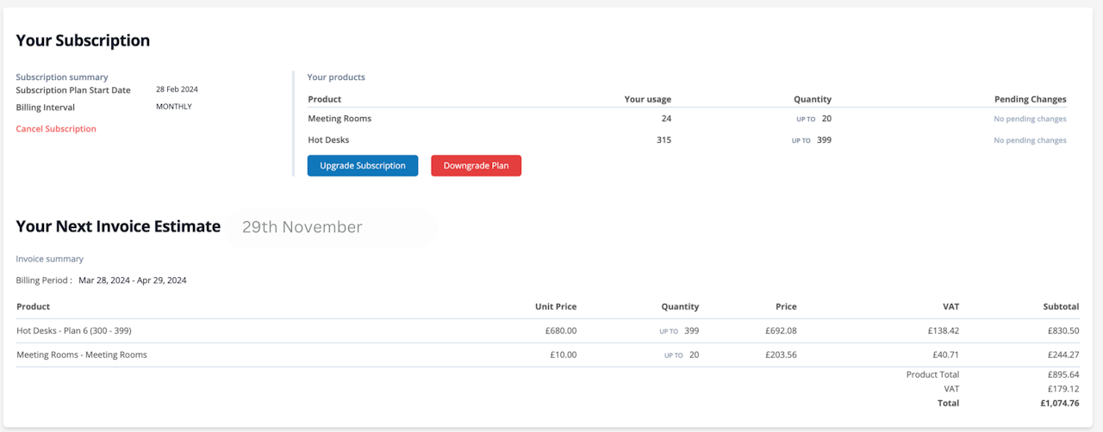This screenshot has width=1103, height=432.
Task: Click the Unit Price column header
Action: point(555,306)
